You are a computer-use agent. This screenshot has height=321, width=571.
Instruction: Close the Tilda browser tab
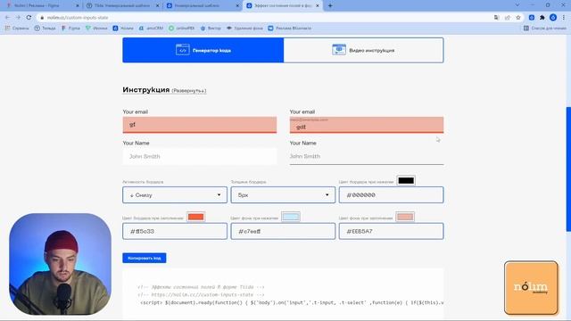[157, 6]
